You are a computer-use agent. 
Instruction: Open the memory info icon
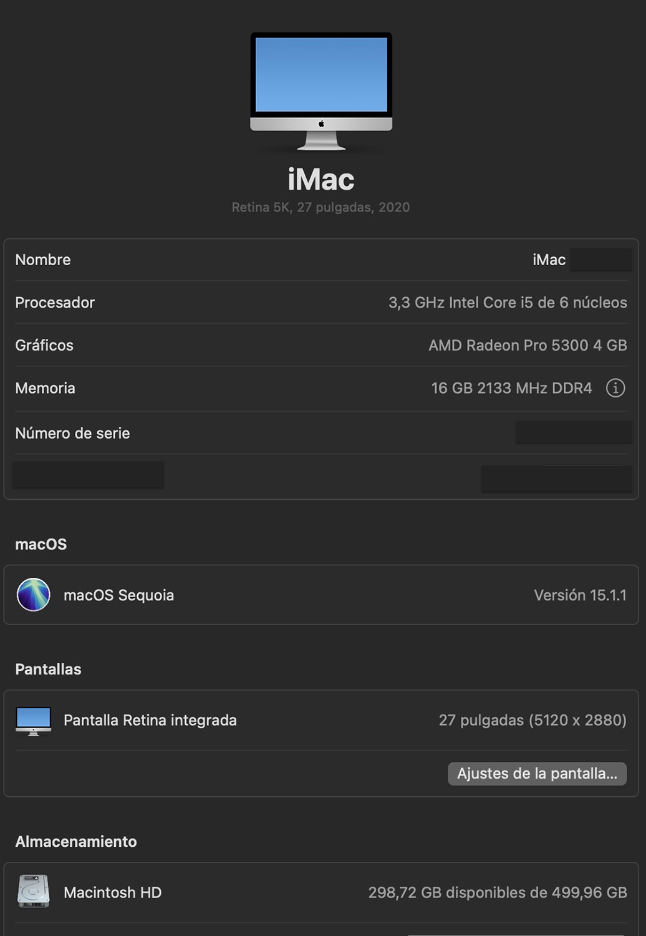pyautogui.click(x=615, y=388)
